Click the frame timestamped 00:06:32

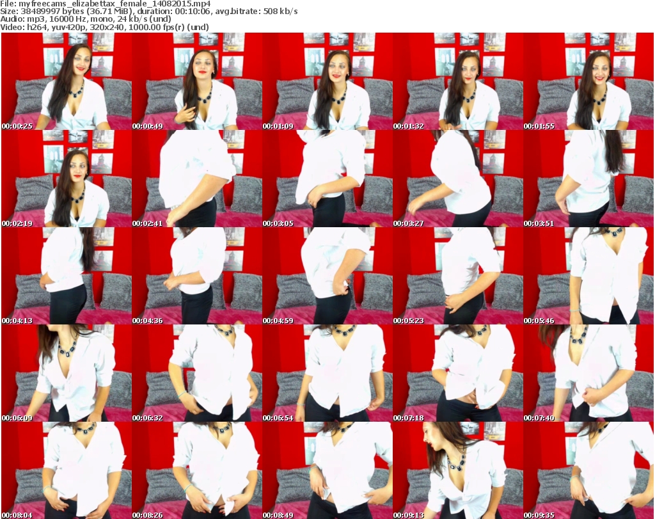(x=197, y=373)
